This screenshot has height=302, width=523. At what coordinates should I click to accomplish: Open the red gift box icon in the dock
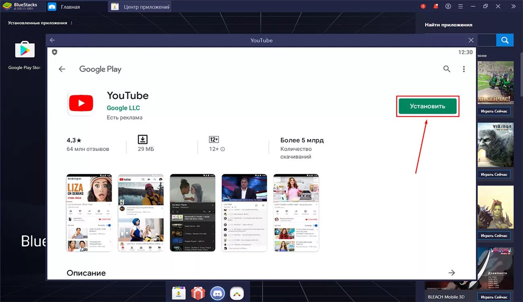pyautogui.click(x=198, y=293)
